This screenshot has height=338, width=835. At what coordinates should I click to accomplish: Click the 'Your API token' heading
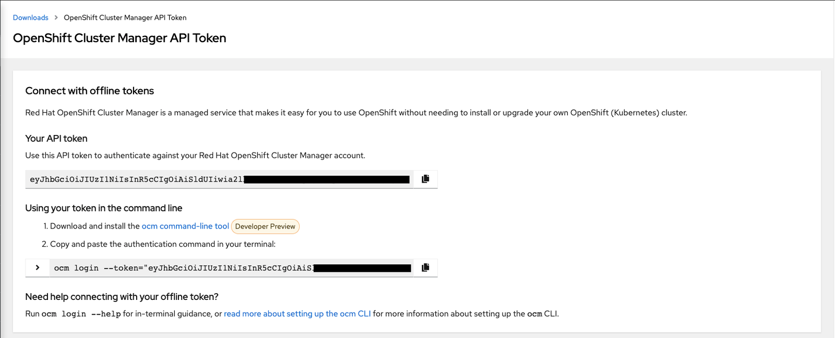click(56, 138)
